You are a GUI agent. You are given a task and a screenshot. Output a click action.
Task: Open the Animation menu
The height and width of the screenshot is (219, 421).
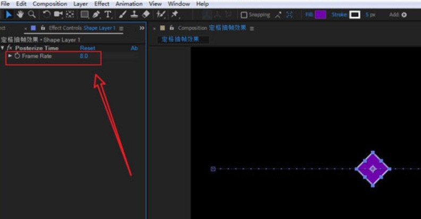[129, 4]
